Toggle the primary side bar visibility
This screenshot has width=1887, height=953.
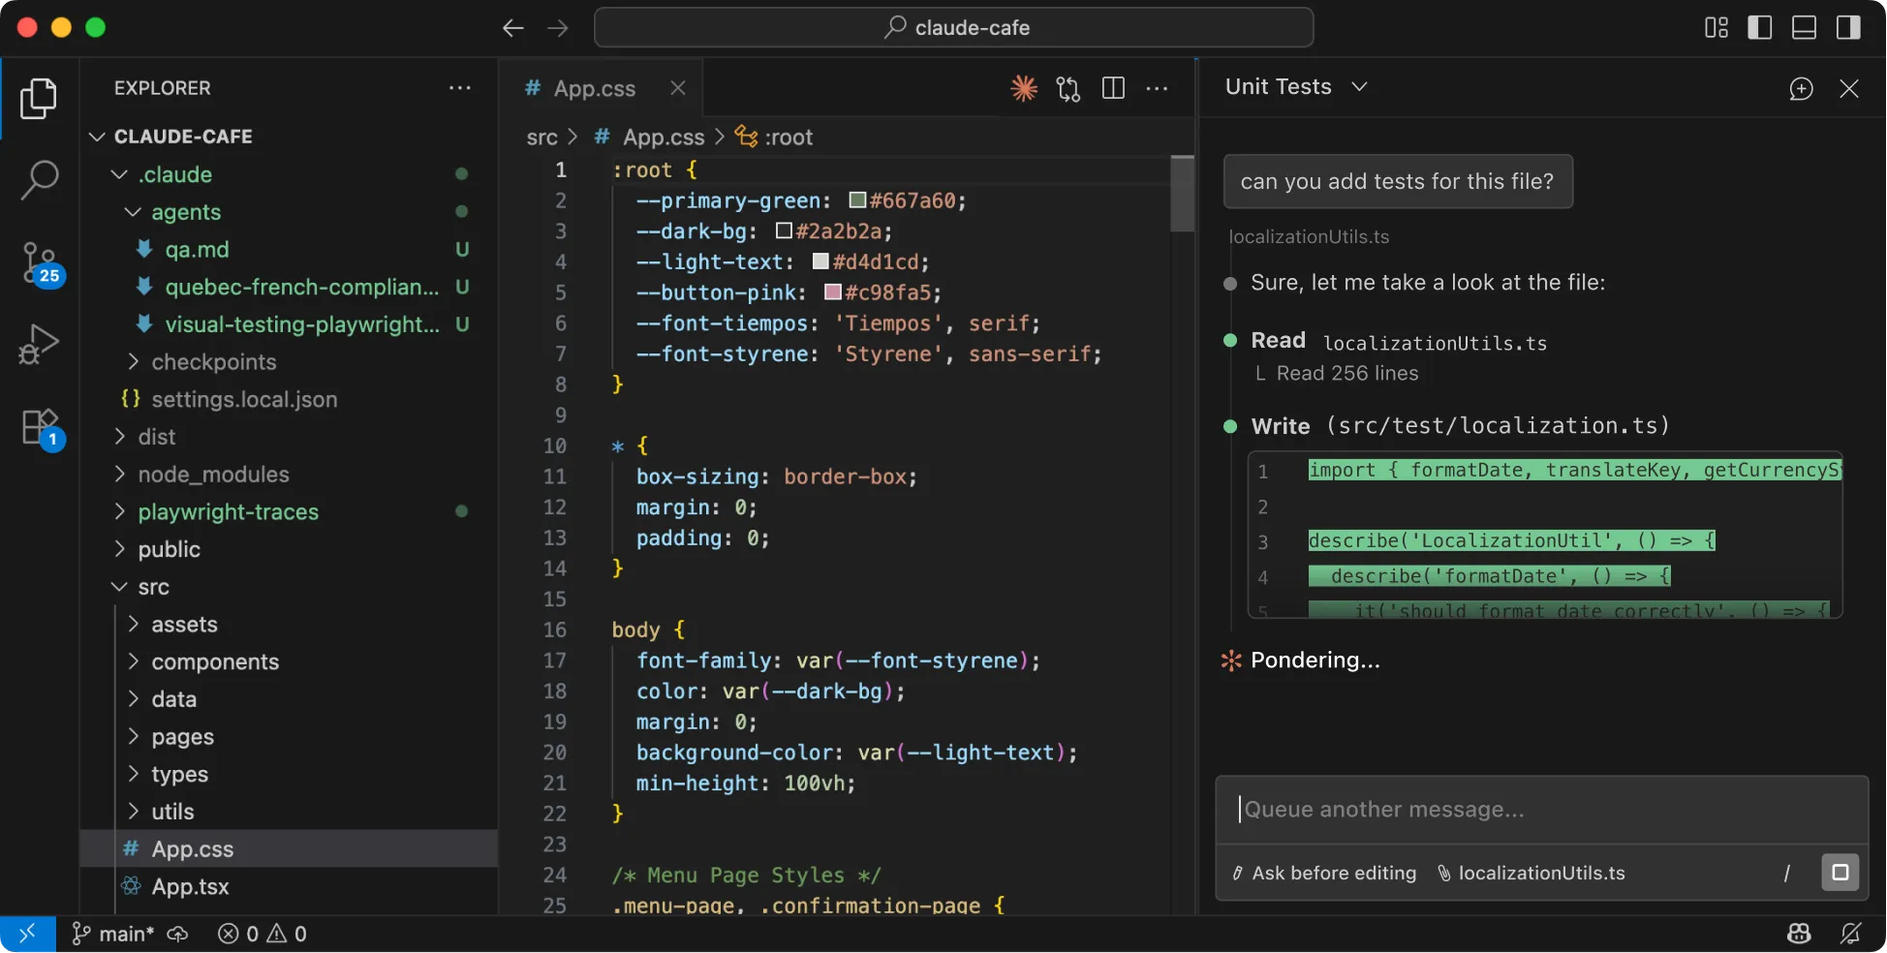click(x=1759, y=27)
